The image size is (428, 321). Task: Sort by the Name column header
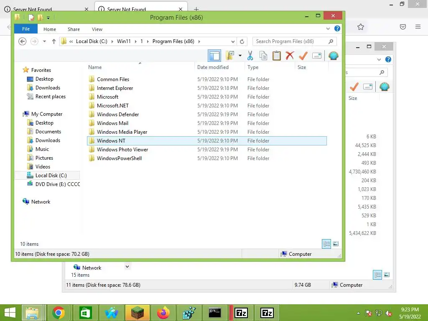pos(95,67)
